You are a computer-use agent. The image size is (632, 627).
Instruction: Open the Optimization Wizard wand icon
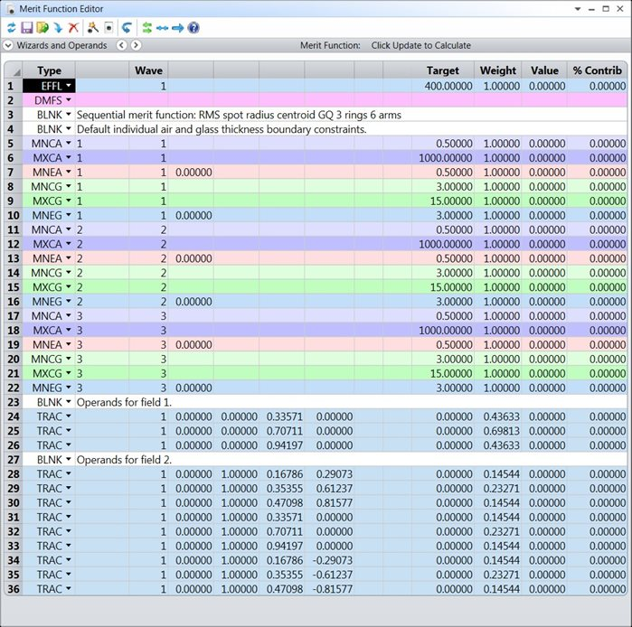[93, 28]
